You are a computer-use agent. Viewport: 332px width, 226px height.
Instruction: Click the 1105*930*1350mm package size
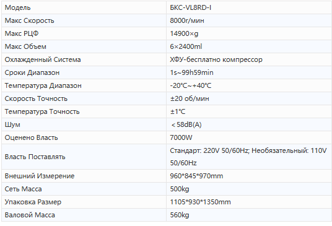coord(200,202)
